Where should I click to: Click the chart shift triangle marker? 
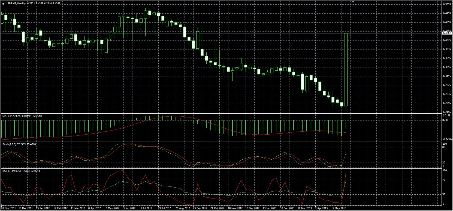tap(353, 2)
